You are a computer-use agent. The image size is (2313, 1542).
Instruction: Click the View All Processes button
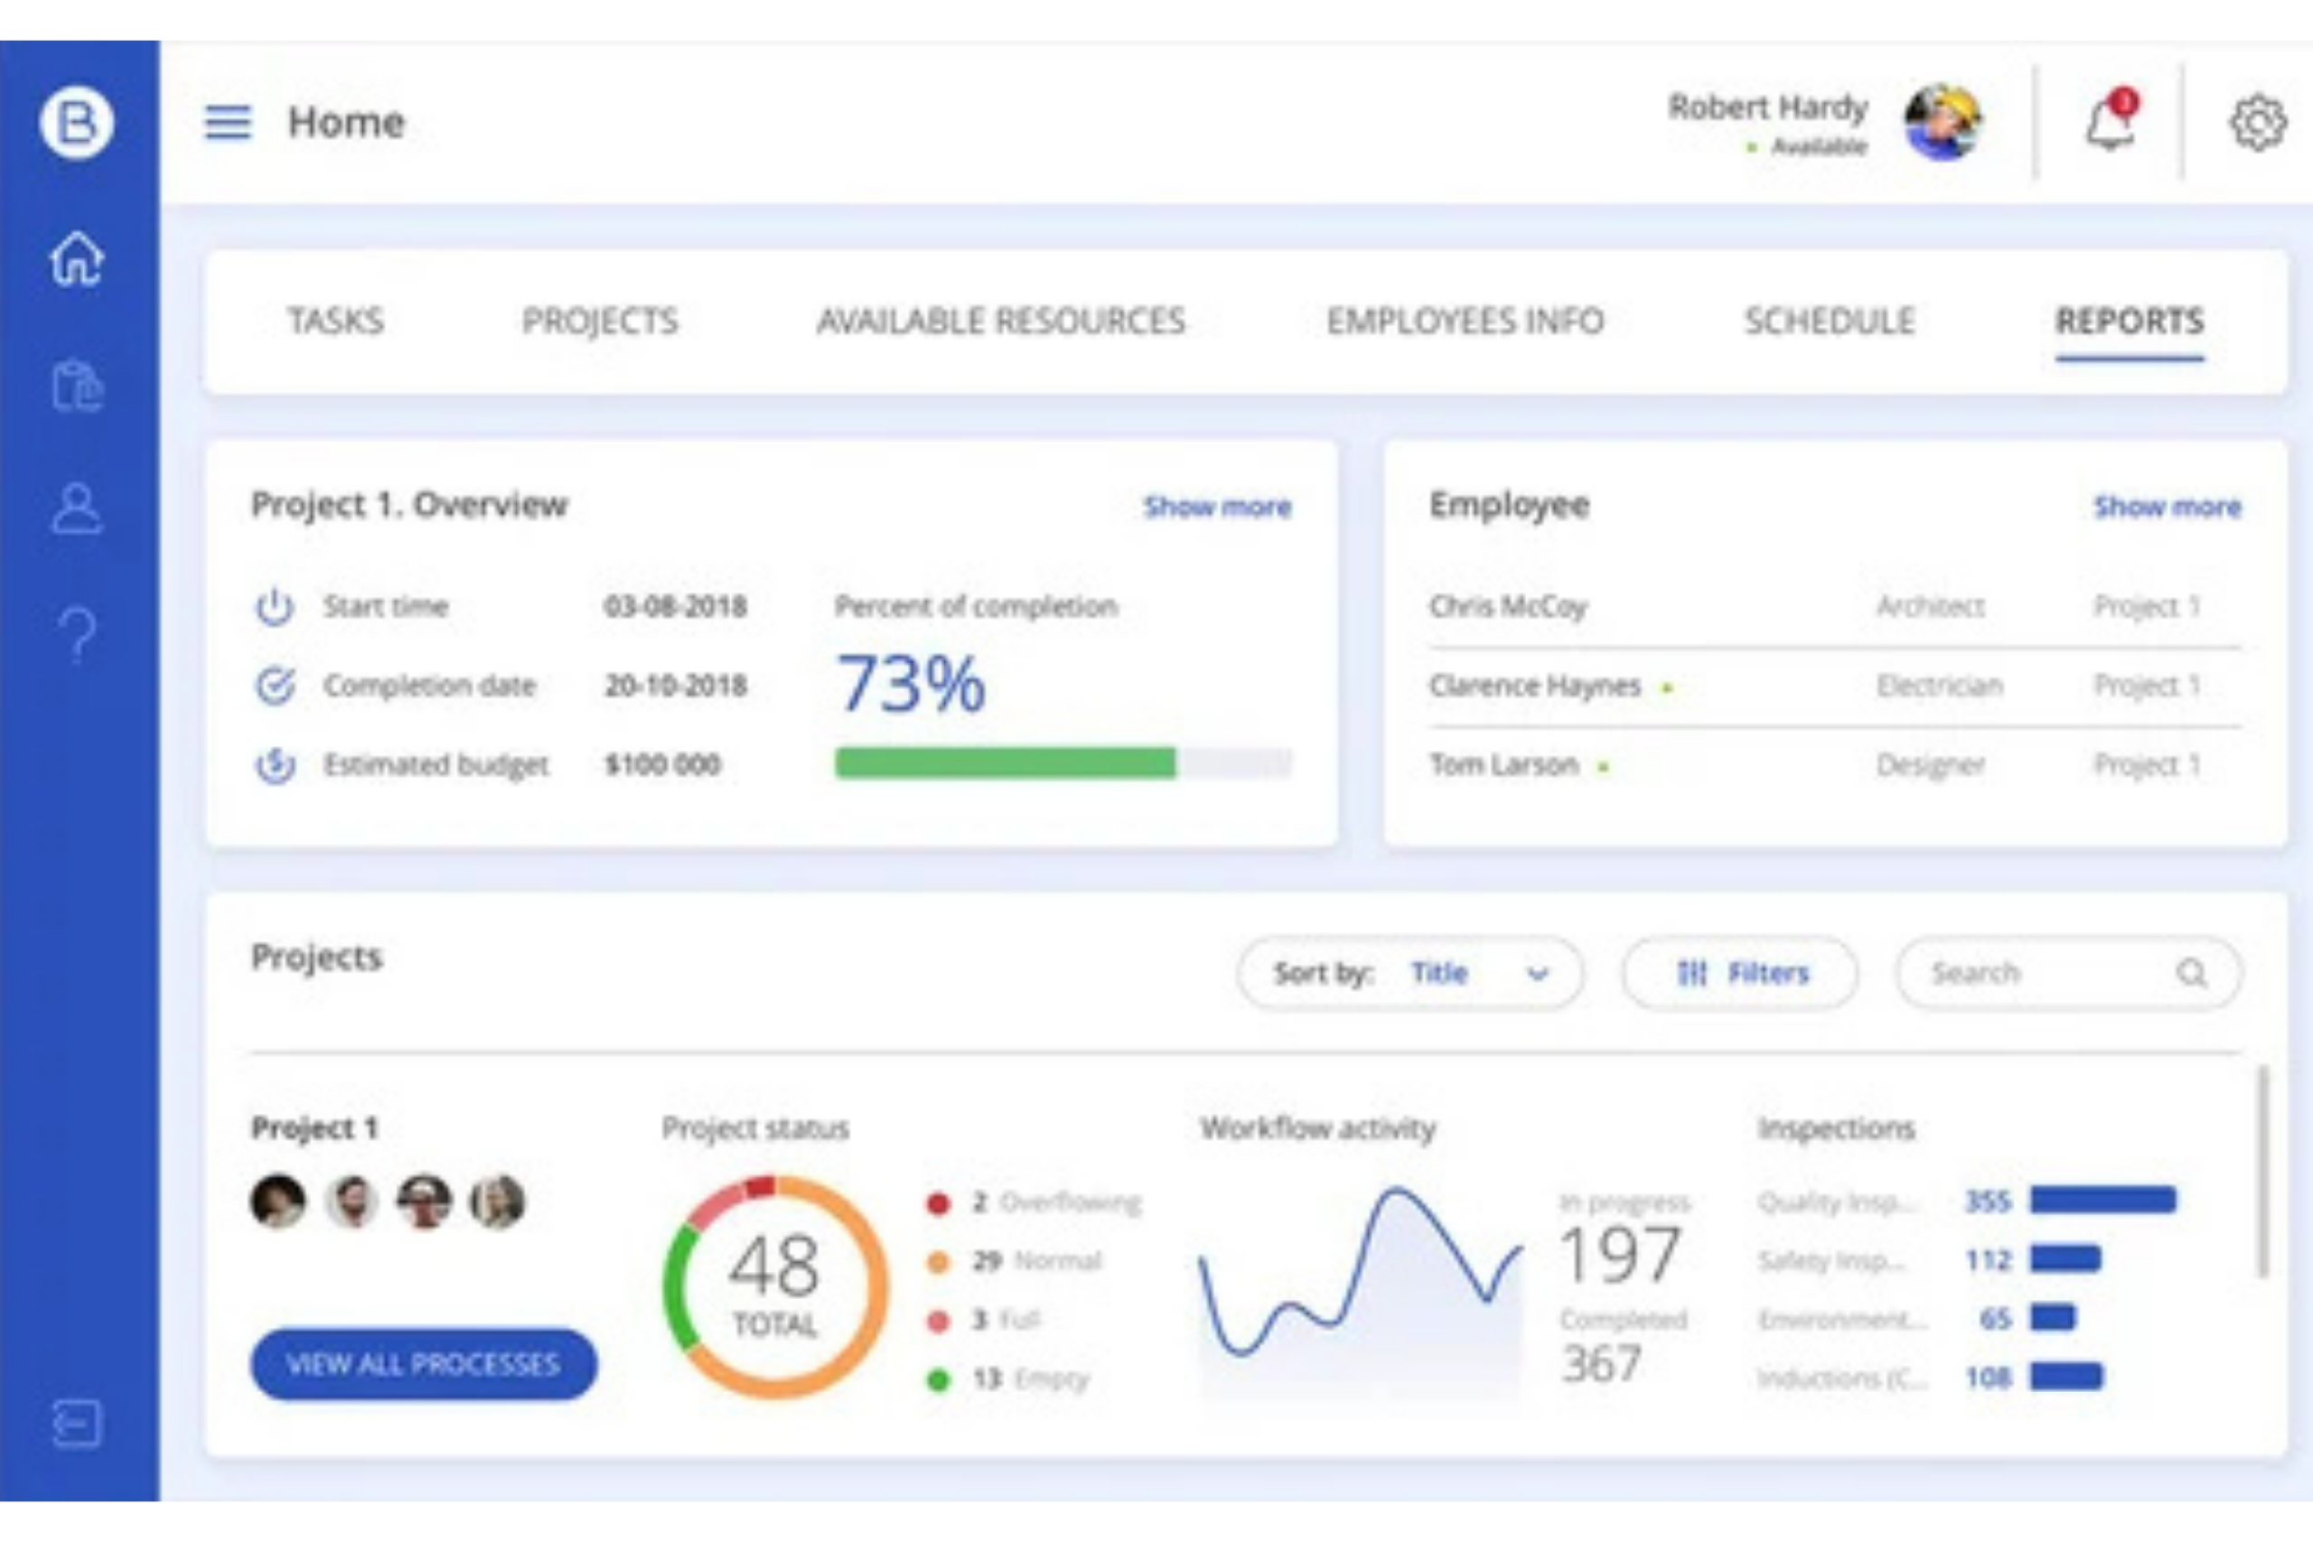tap(423, 1364)
